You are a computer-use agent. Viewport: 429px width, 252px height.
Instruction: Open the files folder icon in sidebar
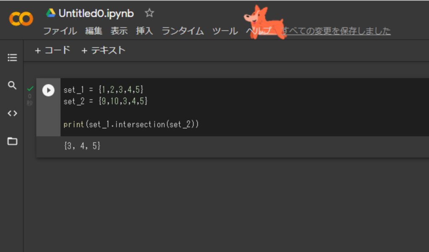coord(12,141)
